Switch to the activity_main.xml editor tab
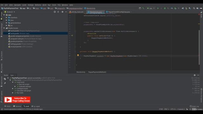Screen dimensions: 203x114 coord(77,12)
